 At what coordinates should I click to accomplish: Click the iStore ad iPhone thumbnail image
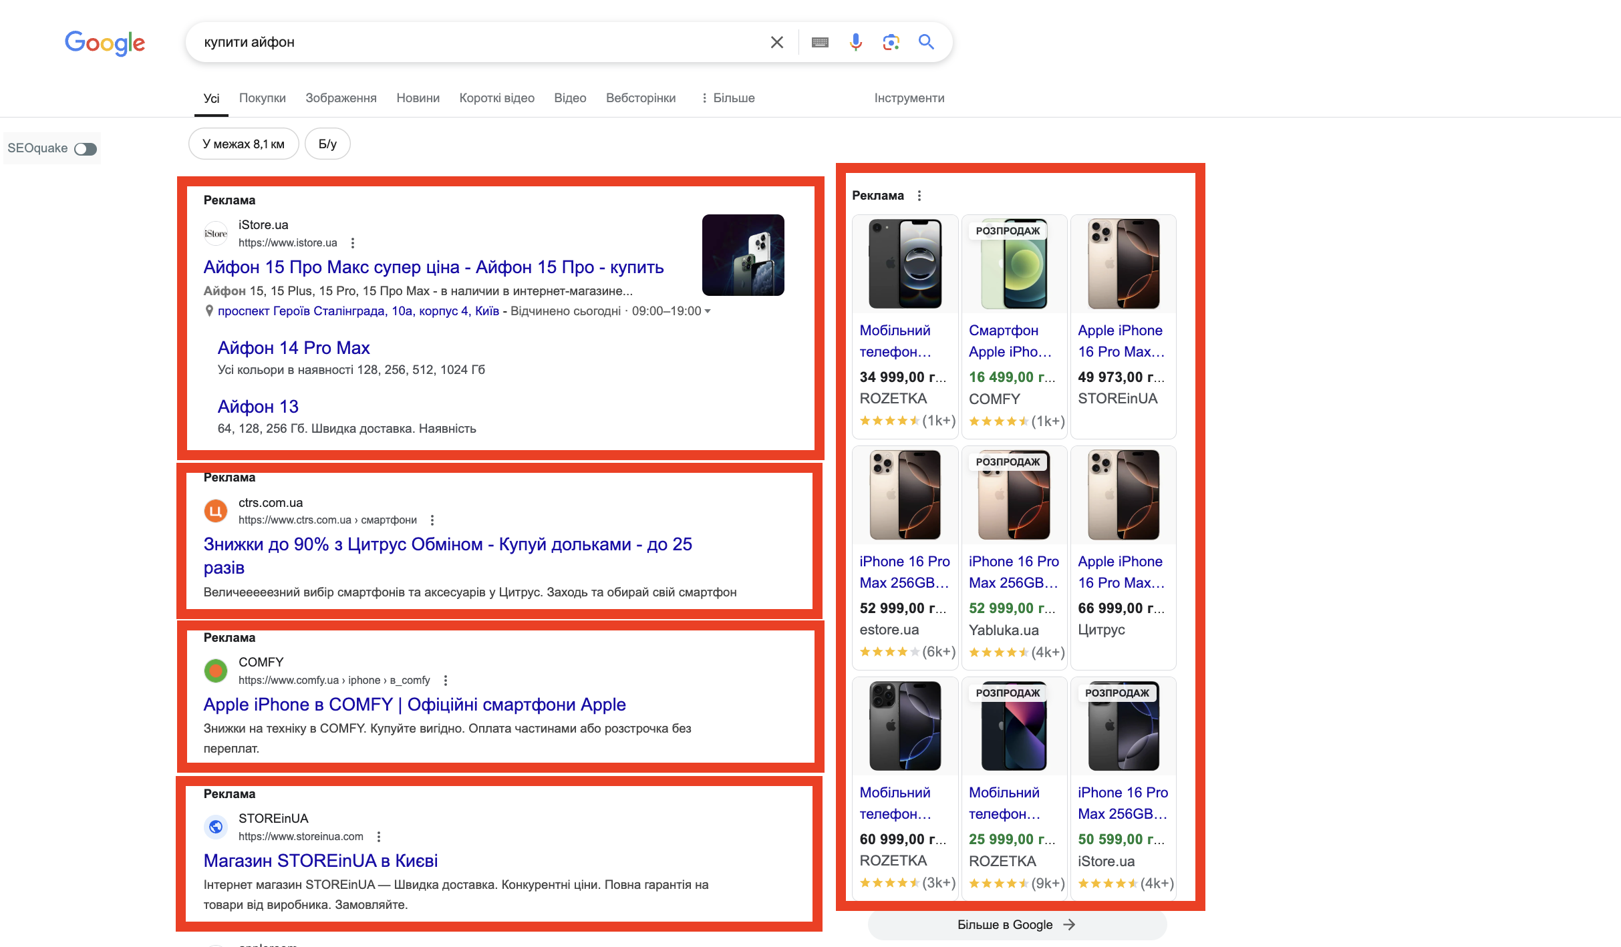[x=742, y=255]
